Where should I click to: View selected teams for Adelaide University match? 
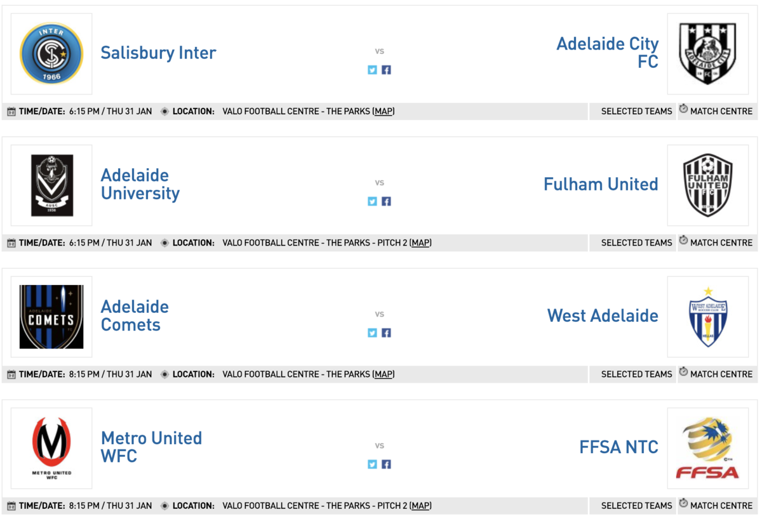coord(636,242)
